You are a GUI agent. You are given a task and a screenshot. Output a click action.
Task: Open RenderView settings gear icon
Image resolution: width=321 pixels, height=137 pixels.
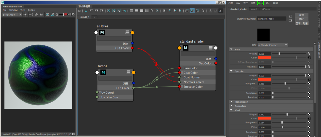tap(73, 15)
